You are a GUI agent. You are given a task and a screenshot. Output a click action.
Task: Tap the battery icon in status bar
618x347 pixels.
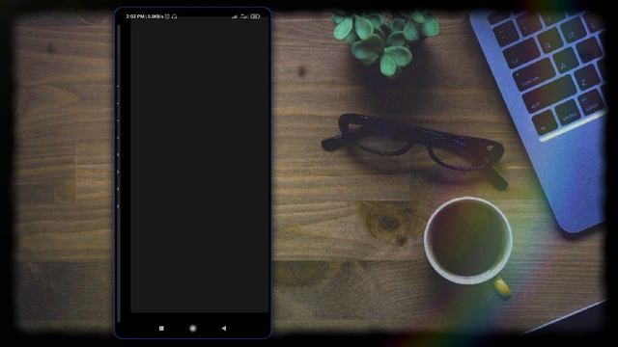[x=255, y=16]
